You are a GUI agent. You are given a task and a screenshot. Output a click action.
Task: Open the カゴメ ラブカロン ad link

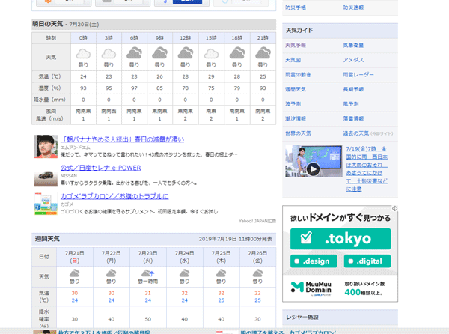114,196
